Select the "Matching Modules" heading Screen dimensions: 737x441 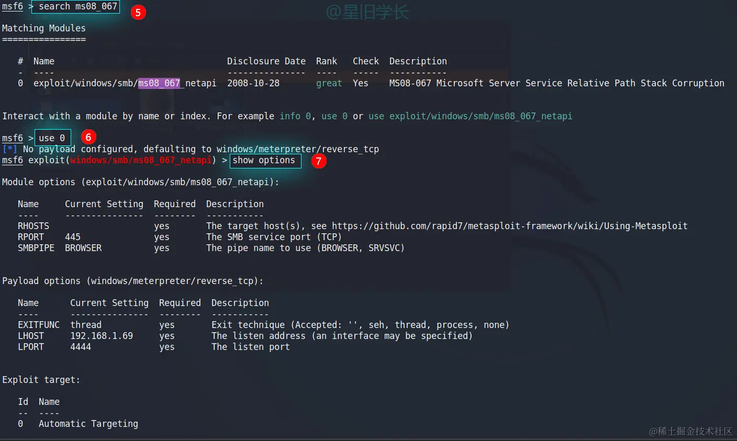(x=44, y=28)
